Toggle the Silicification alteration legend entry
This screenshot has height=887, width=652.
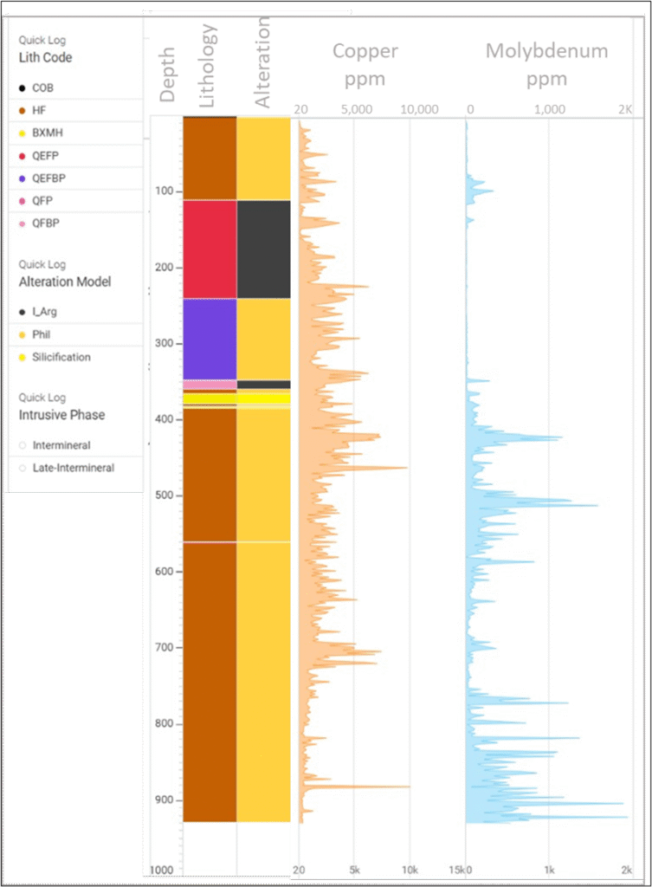[x=61, y=357]
